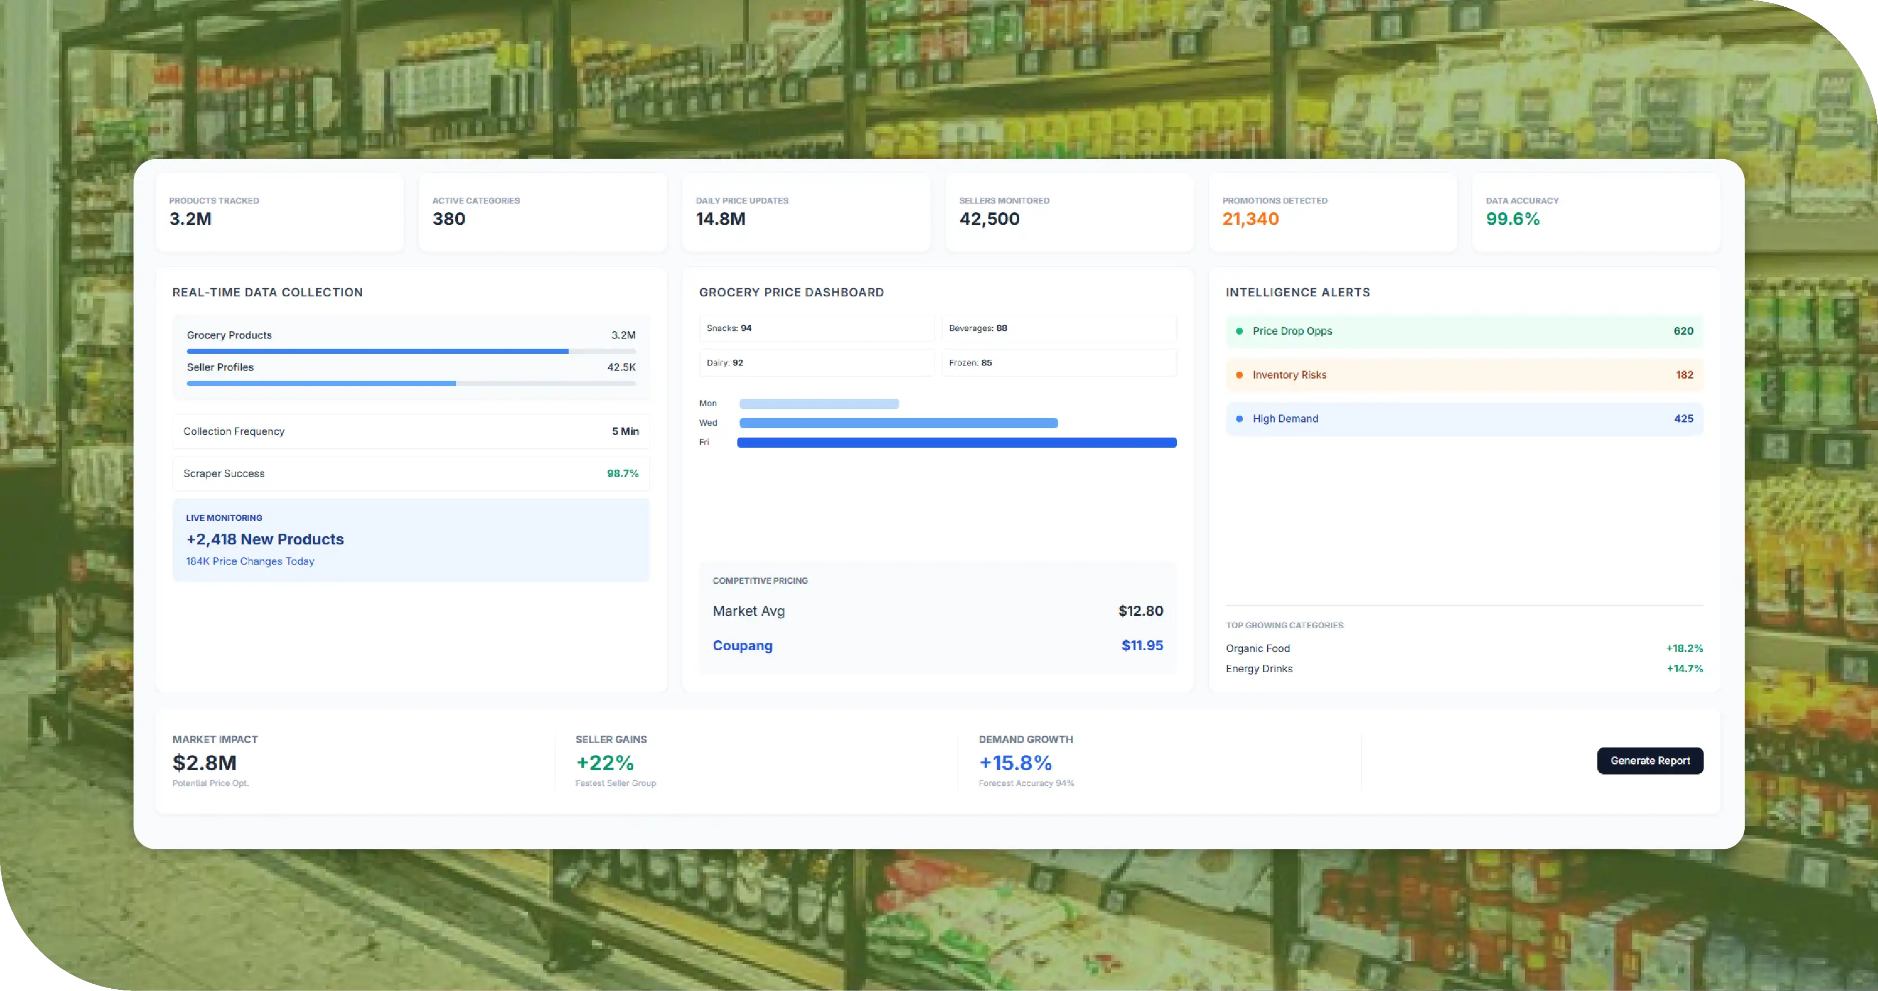
Task: Open the Live Monitoring new products panel
Action: [x=411, y=539]
